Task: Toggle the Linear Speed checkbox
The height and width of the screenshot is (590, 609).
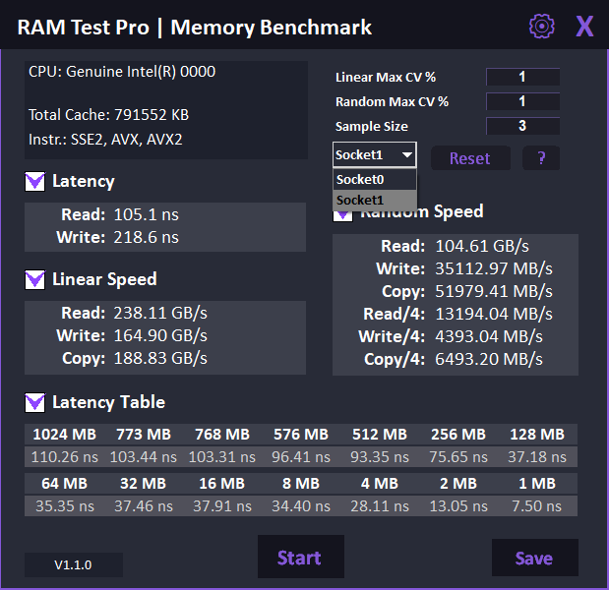Action: [35, 279]
